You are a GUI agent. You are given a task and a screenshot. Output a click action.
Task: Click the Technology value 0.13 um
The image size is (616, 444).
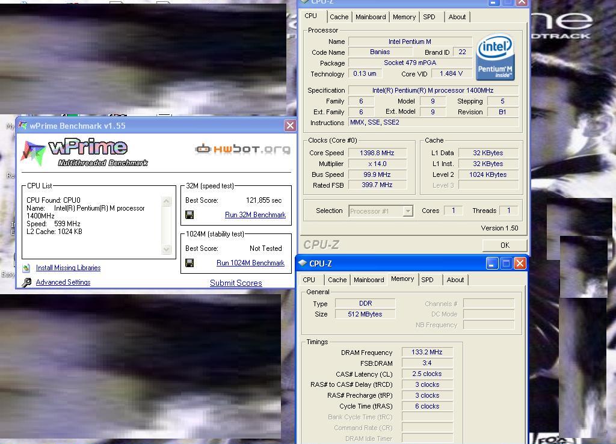(x=365, y=73)
